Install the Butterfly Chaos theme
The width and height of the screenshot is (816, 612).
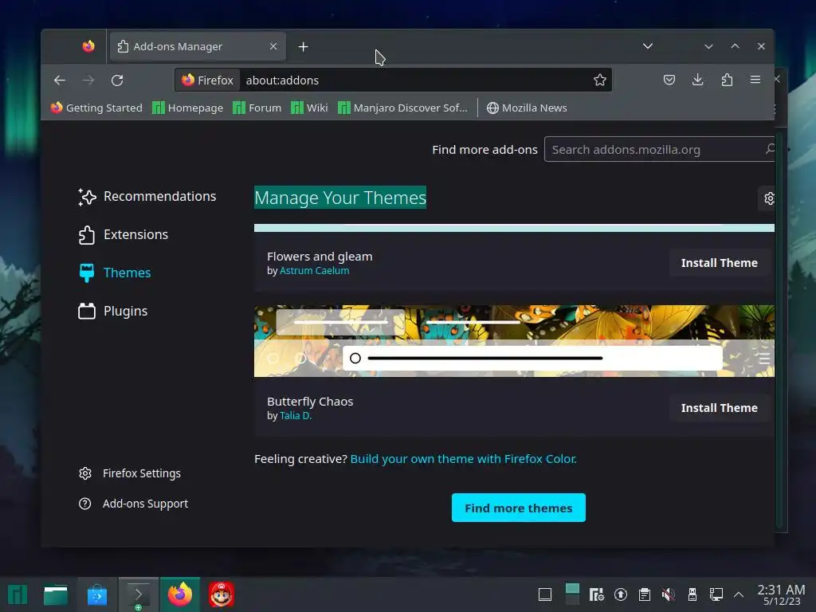tap(720, 408)
